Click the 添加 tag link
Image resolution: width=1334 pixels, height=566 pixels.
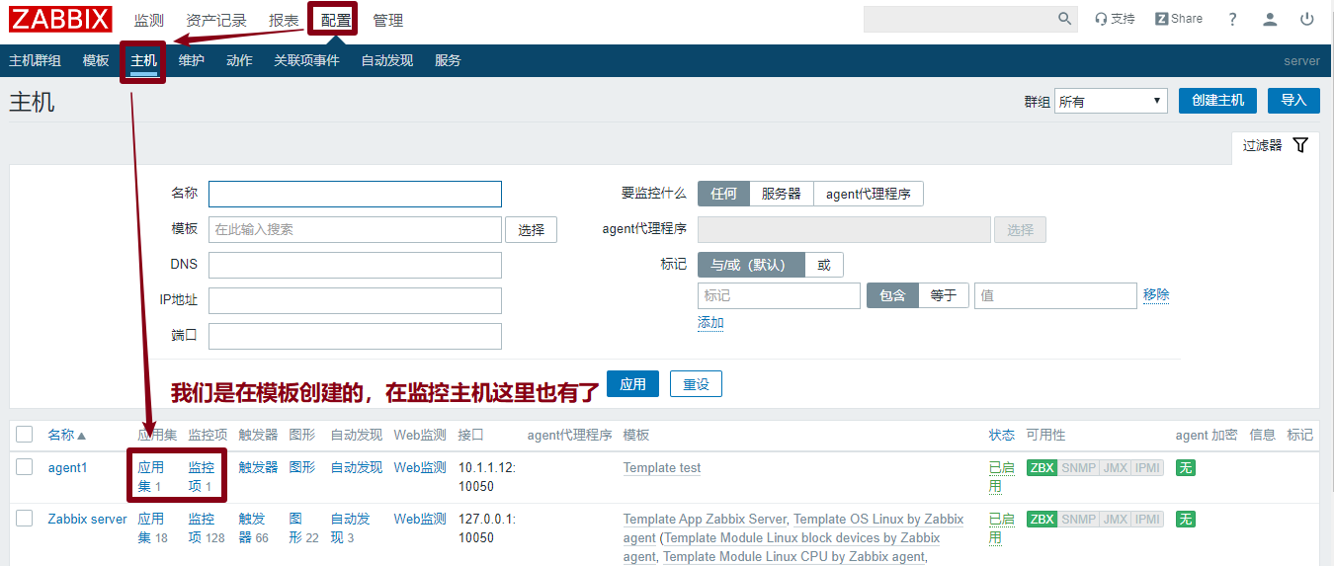[710, 322]
